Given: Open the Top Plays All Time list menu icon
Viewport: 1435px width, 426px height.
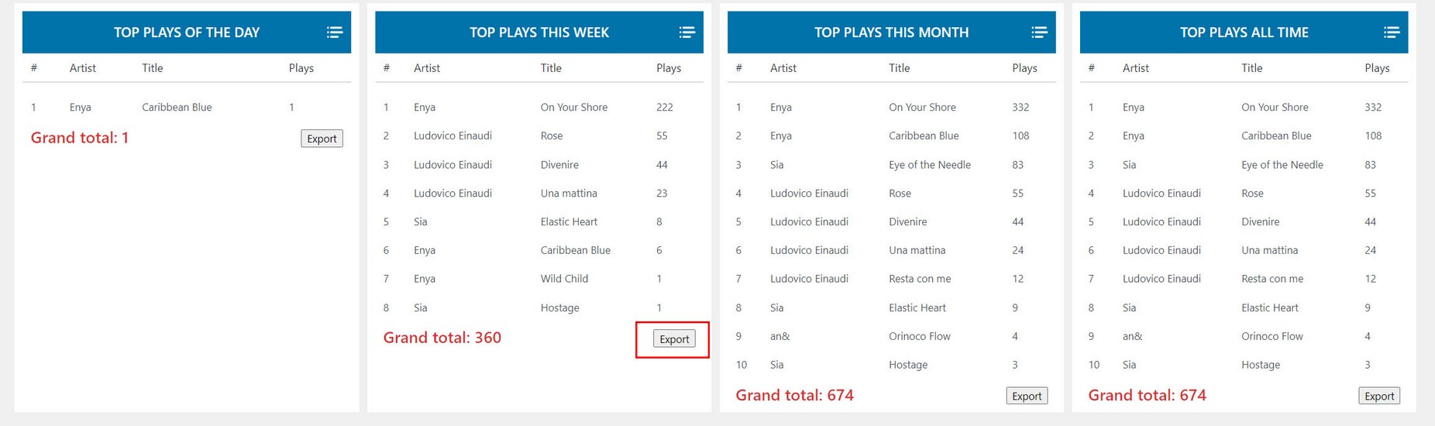Looking at the screenshot, I should pyautogui.click(x=1392, y=33).
